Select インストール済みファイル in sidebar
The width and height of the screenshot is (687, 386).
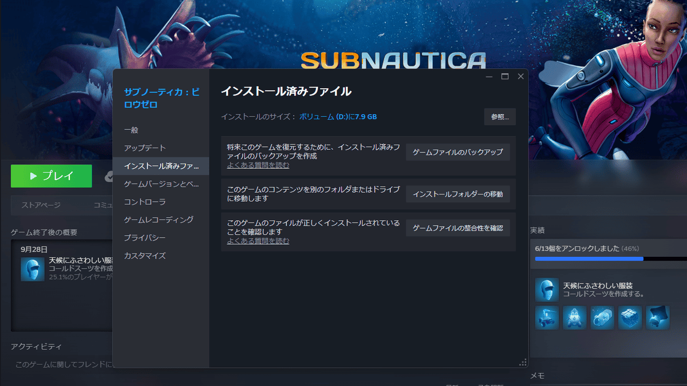pos(161,166)
